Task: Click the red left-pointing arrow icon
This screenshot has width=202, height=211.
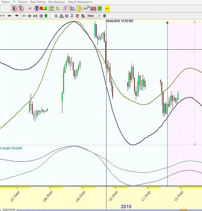Action: click(x=17, y=16)
